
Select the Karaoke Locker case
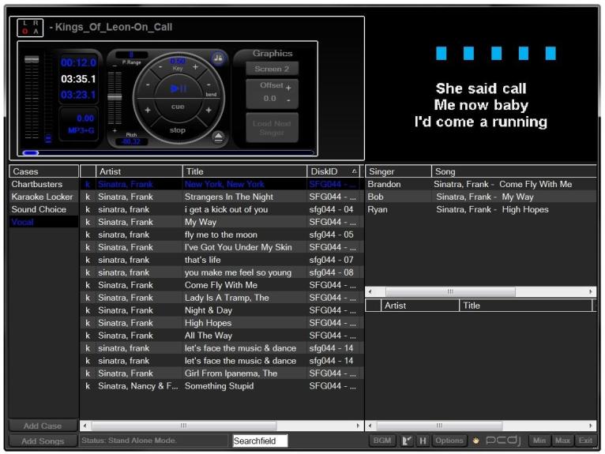coord(42,197)
